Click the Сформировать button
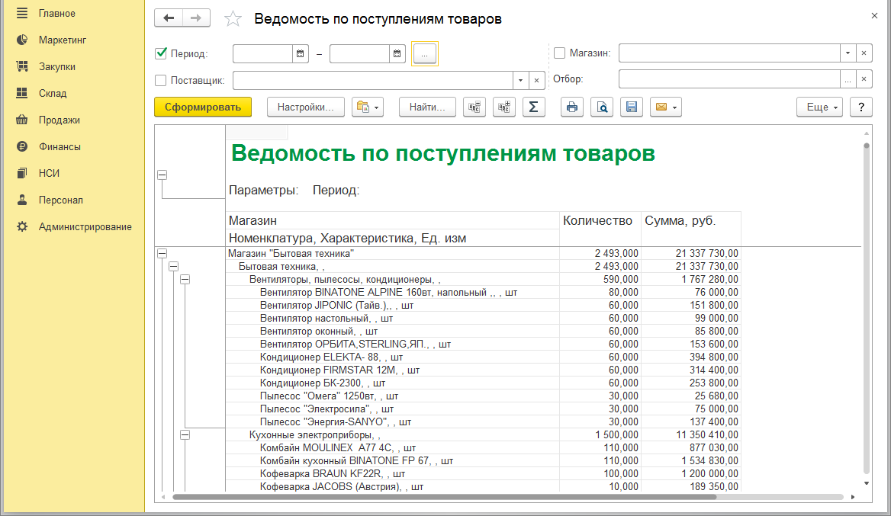The width and height of the screenshot is (891, 516). [x=203, y=107]
